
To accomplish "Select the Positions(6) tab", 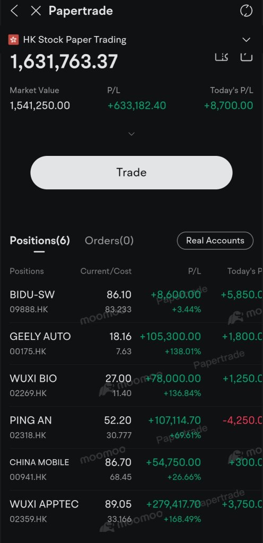I will click(40, 240).
